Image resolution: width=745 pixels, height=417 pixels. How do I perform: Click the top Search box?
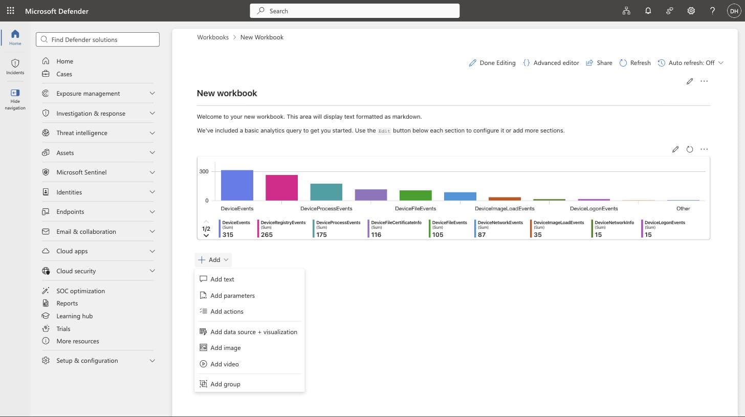coord(355,11)
